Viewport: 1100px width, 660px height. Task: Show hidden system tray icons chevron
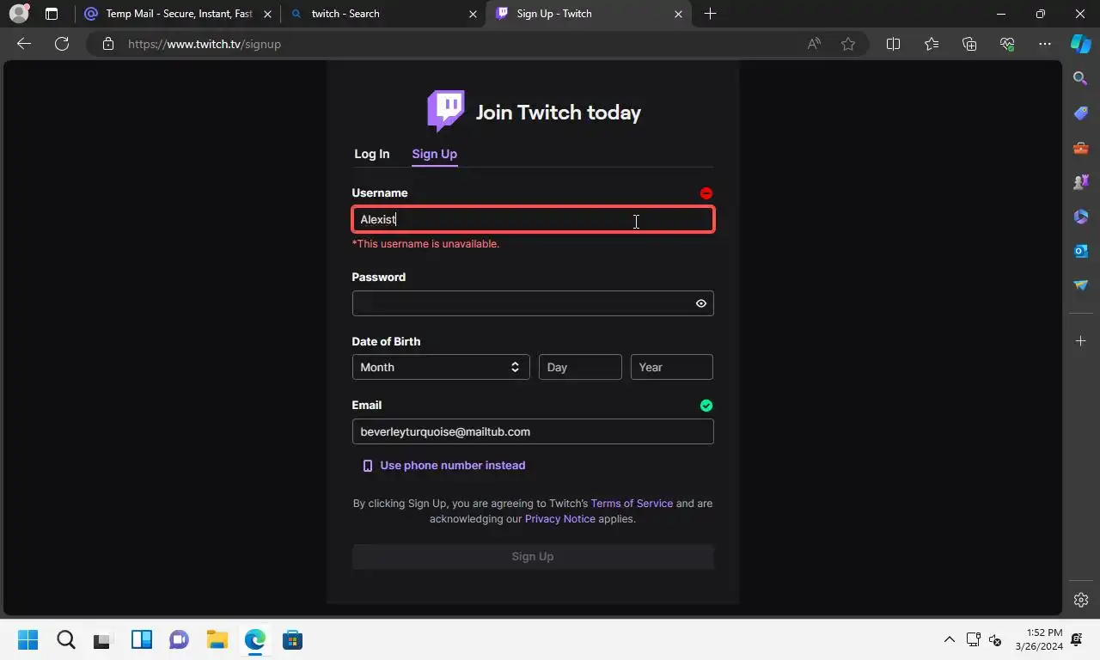click(950, 639)
